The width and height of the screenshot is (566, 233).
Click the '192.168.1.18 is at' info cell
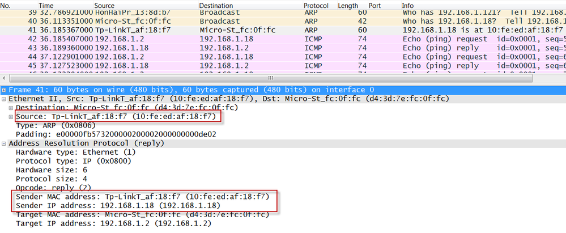tap(483, 30)
